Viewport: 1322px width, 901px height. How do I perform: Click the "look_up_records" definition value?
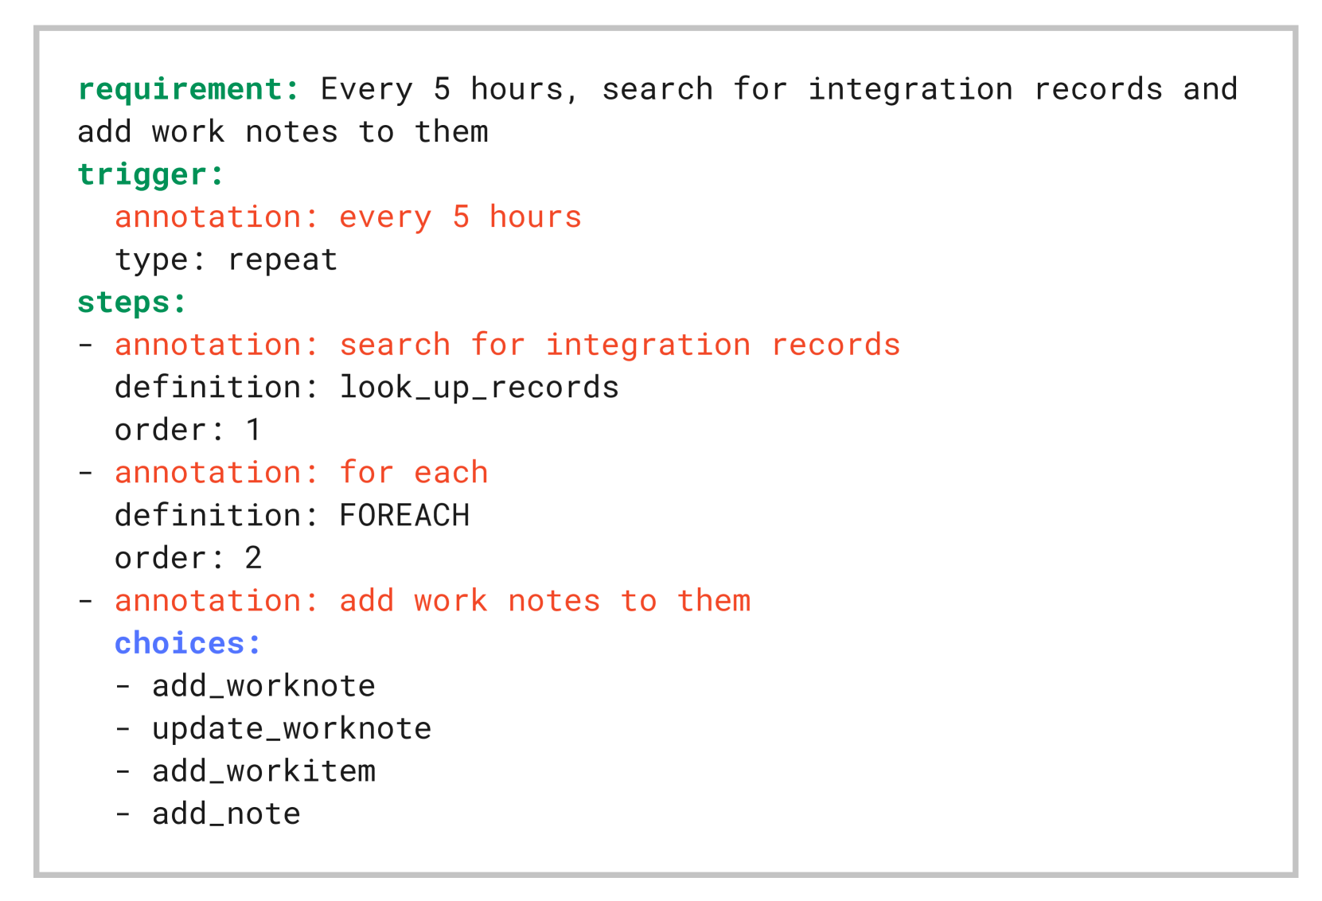(x=479, y=388)
